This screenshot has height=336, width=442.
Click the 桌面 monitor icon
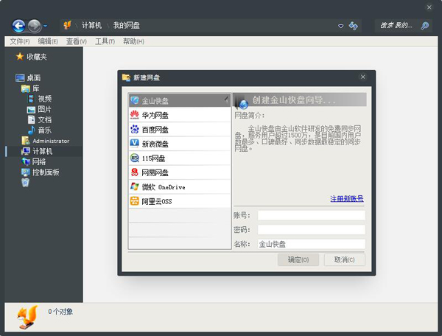pyautogui.click(x=20, y=78)
